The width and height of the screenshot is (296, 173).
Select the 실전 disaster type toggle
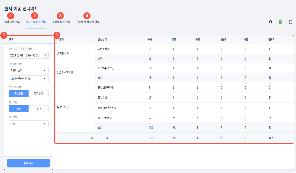(x=19, y=109)
